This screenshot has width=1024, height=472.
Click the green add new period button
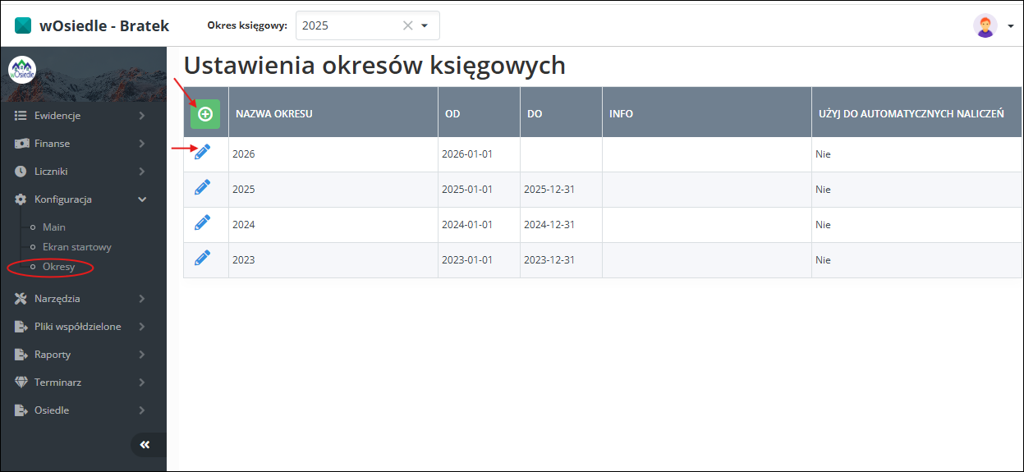click(205, 114)
